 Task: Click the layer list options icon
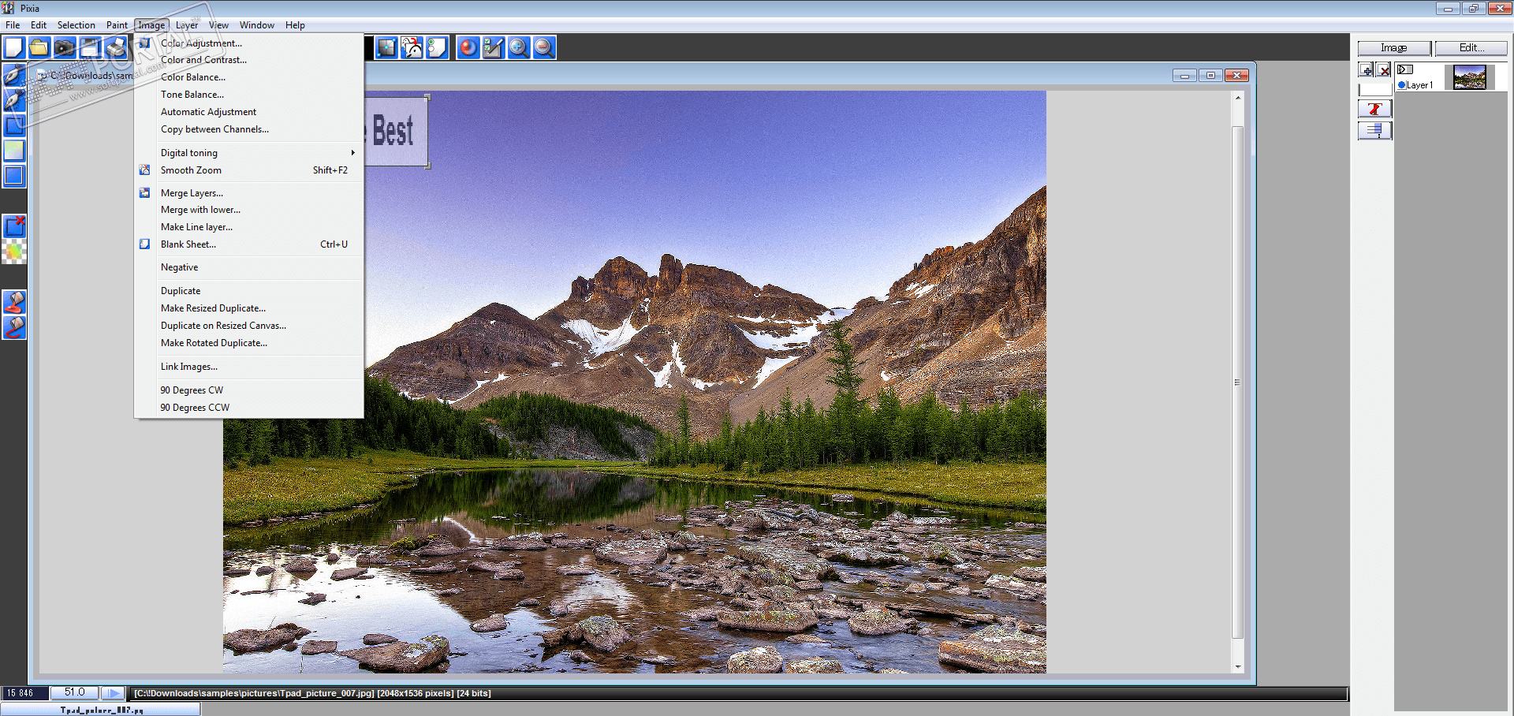pos(1375,130)
